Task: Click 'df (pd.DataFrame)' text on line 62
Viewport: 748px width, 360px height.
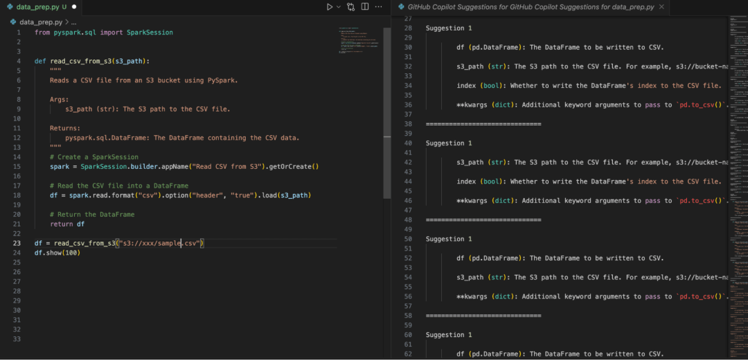Action: [489, 354]
